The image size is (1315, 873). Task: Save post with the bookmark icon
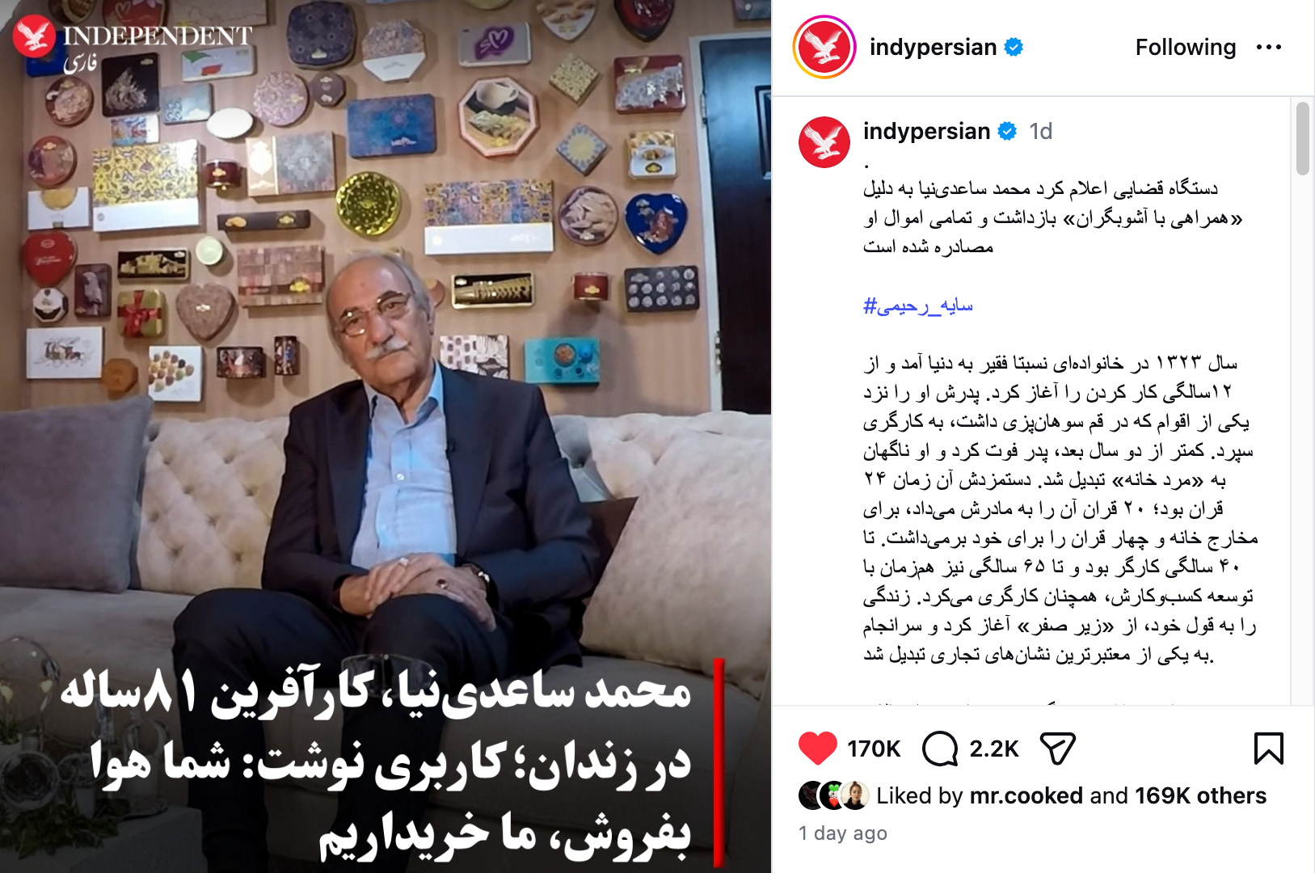pyautogui.click(x=1268, y=749)
